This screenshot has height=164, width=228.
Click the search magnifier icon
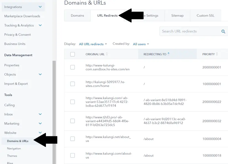coord(223,31)
